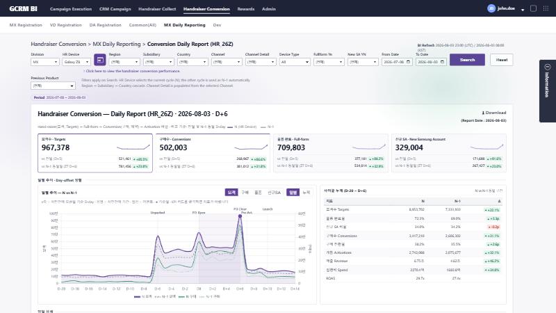The height and width of the screenshot is (313, 556).
Task: Select the 신규SA chart metric toggle
Action: [x=274, y=193]
